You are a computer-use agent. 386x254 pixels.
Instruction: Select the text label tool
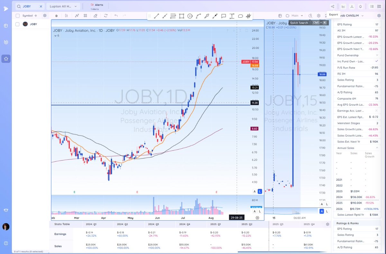(232, 16)
